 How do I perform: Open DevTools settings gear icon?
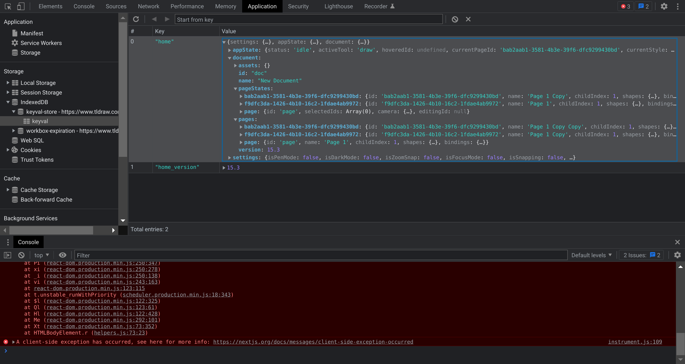coord(664,6)
